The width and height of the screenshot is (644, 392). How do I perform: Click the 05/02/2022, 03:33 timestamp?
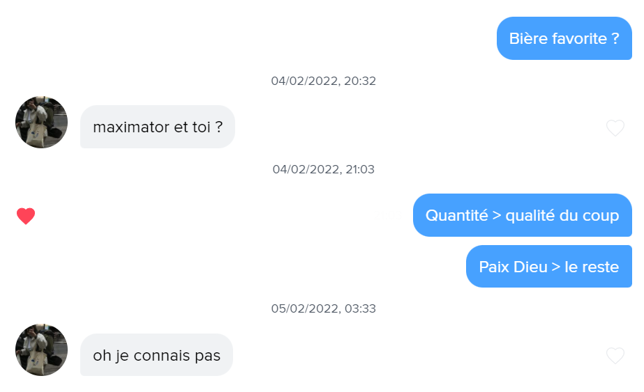(323, 308)
